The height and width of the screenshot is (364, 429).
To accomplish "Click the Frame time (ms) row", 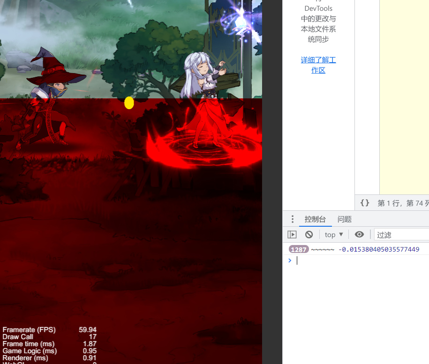I will pyautogui.click(x=50, y=344).
